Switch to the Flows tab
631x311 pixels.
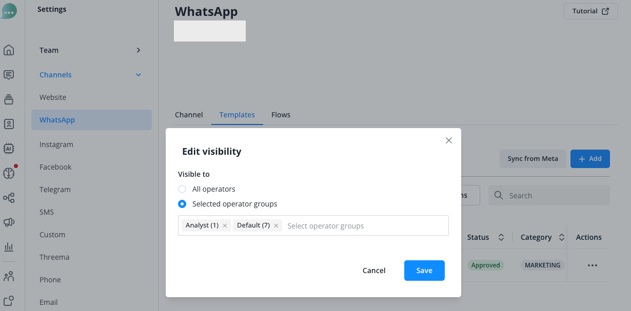281,115
